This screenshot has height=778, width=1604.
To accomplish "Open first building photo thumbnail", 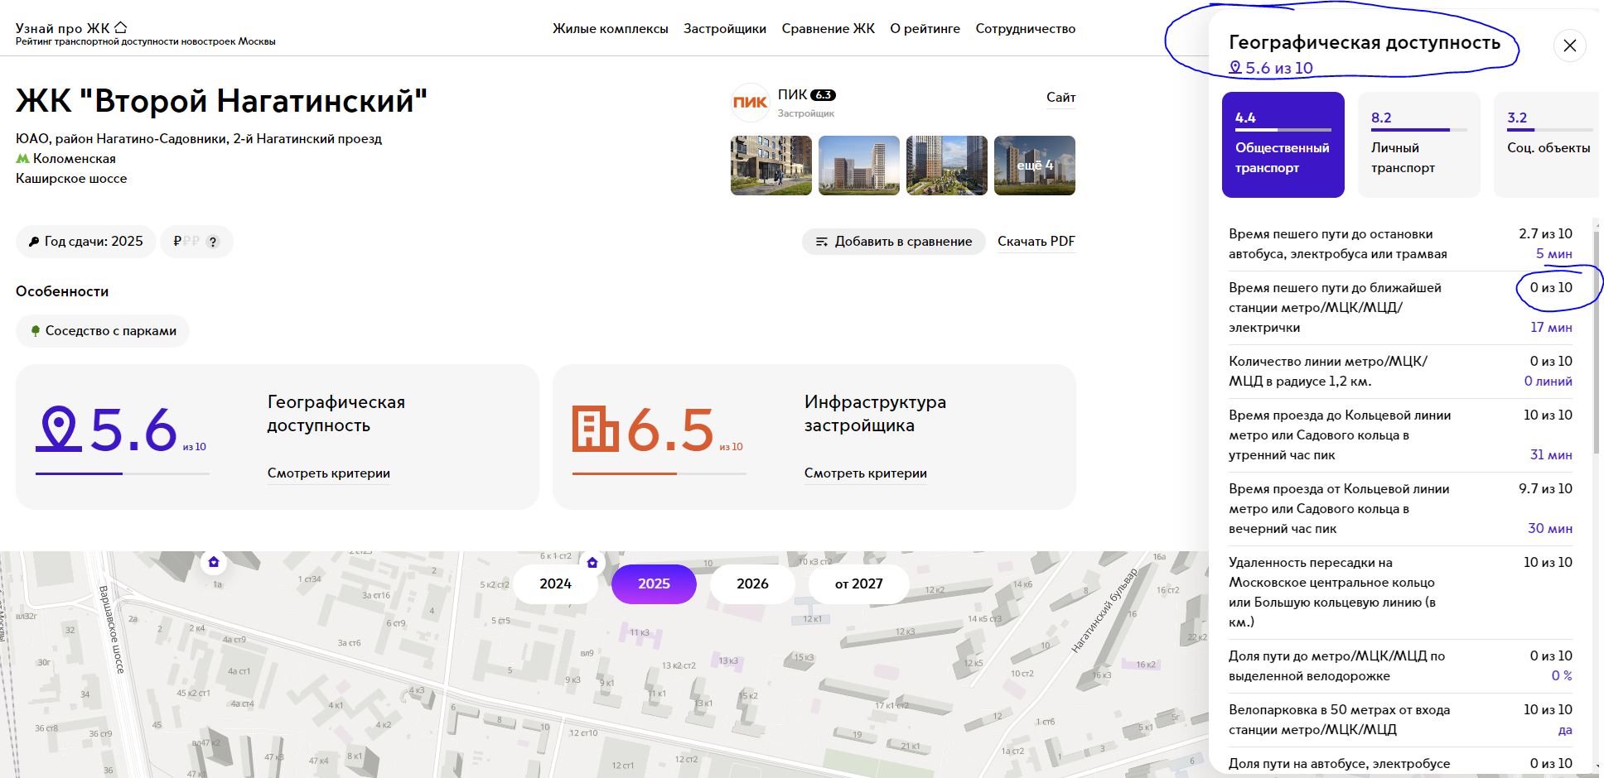I will tap(771, 166).
